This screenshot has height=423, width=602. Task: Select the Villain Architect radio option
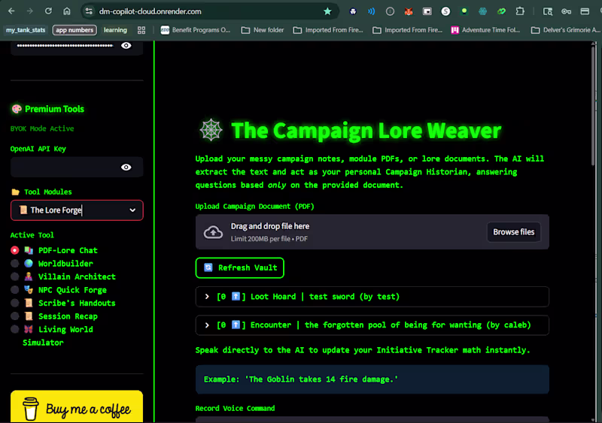[x=14, y=276]
